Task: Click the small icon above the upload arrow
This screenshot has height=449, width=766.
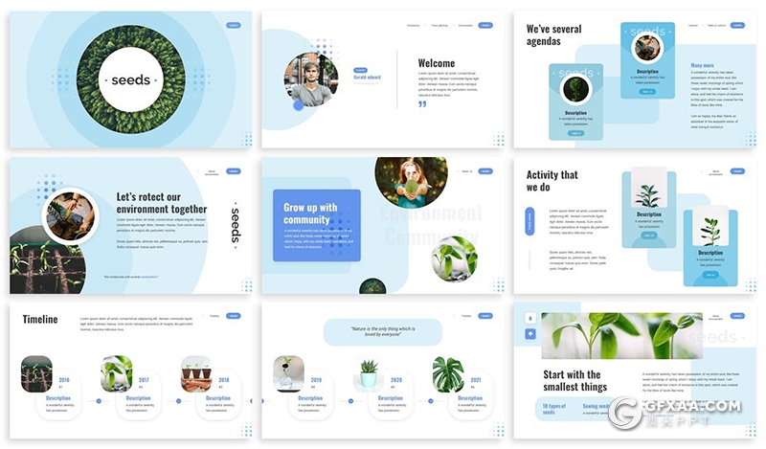Action: [x=530, y=317]
